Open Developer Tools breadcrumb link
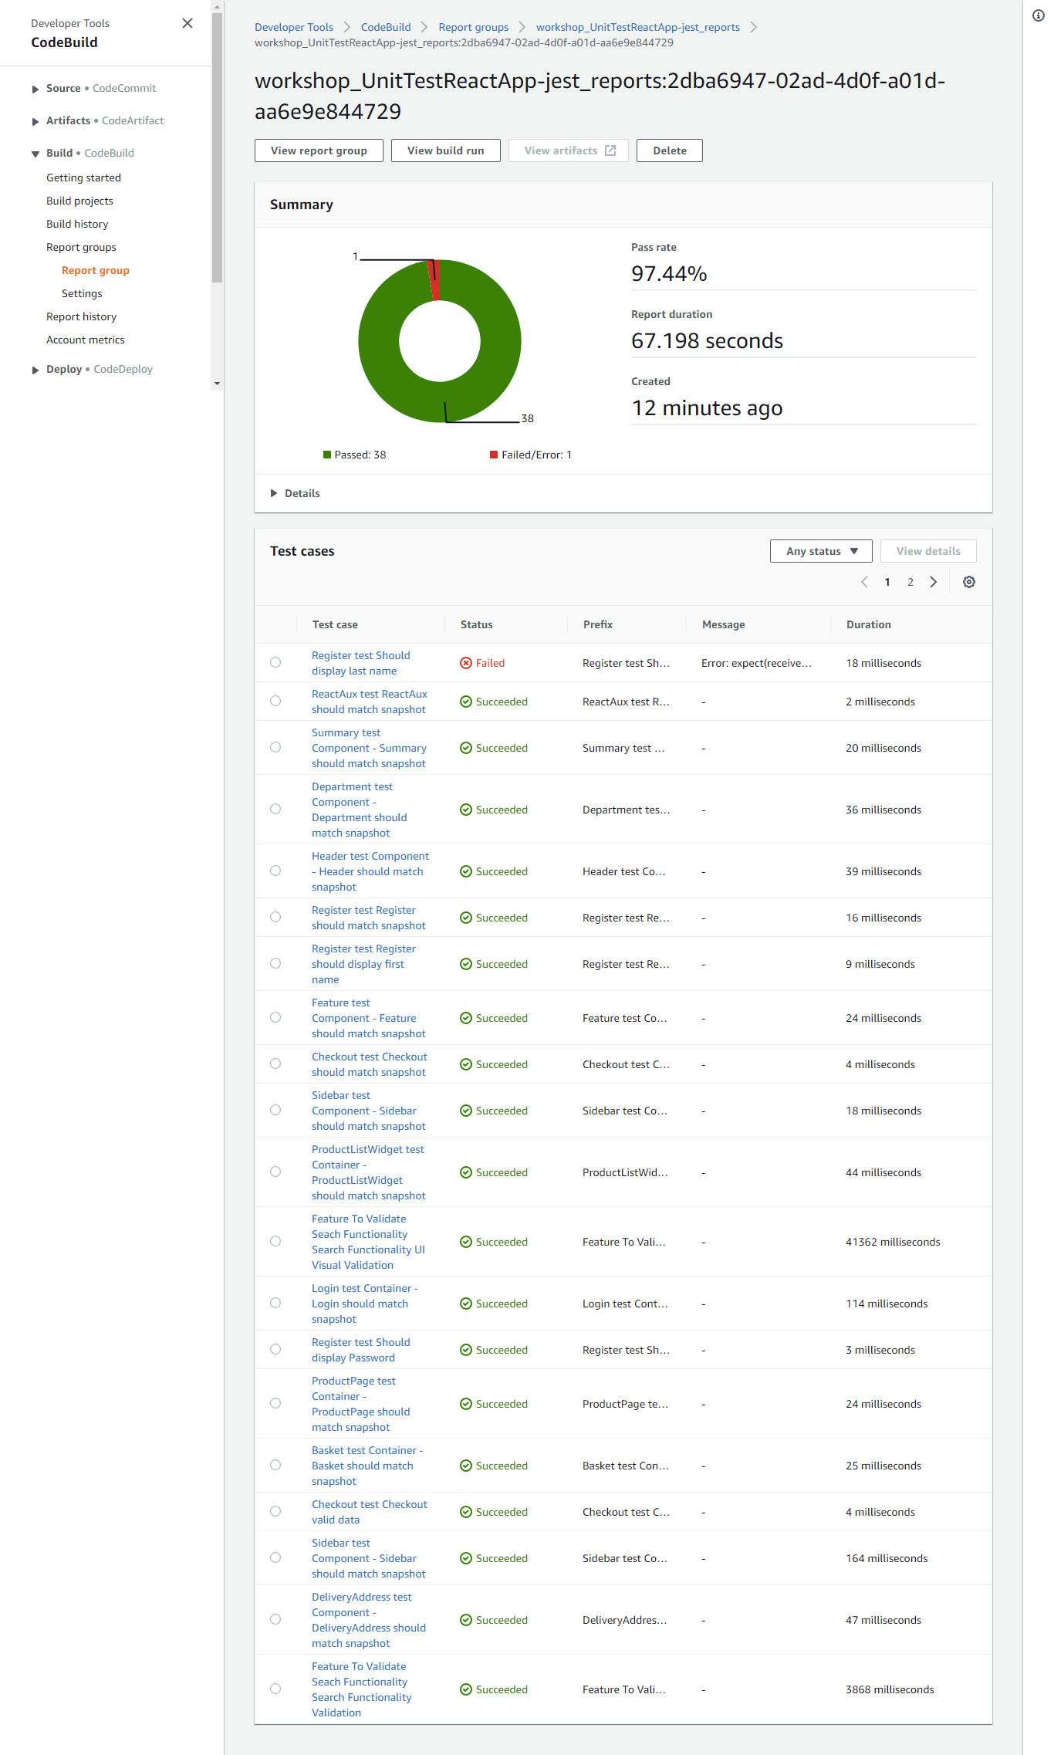Viewport: 1054px width, 1755px height. [x=294, y=27]
